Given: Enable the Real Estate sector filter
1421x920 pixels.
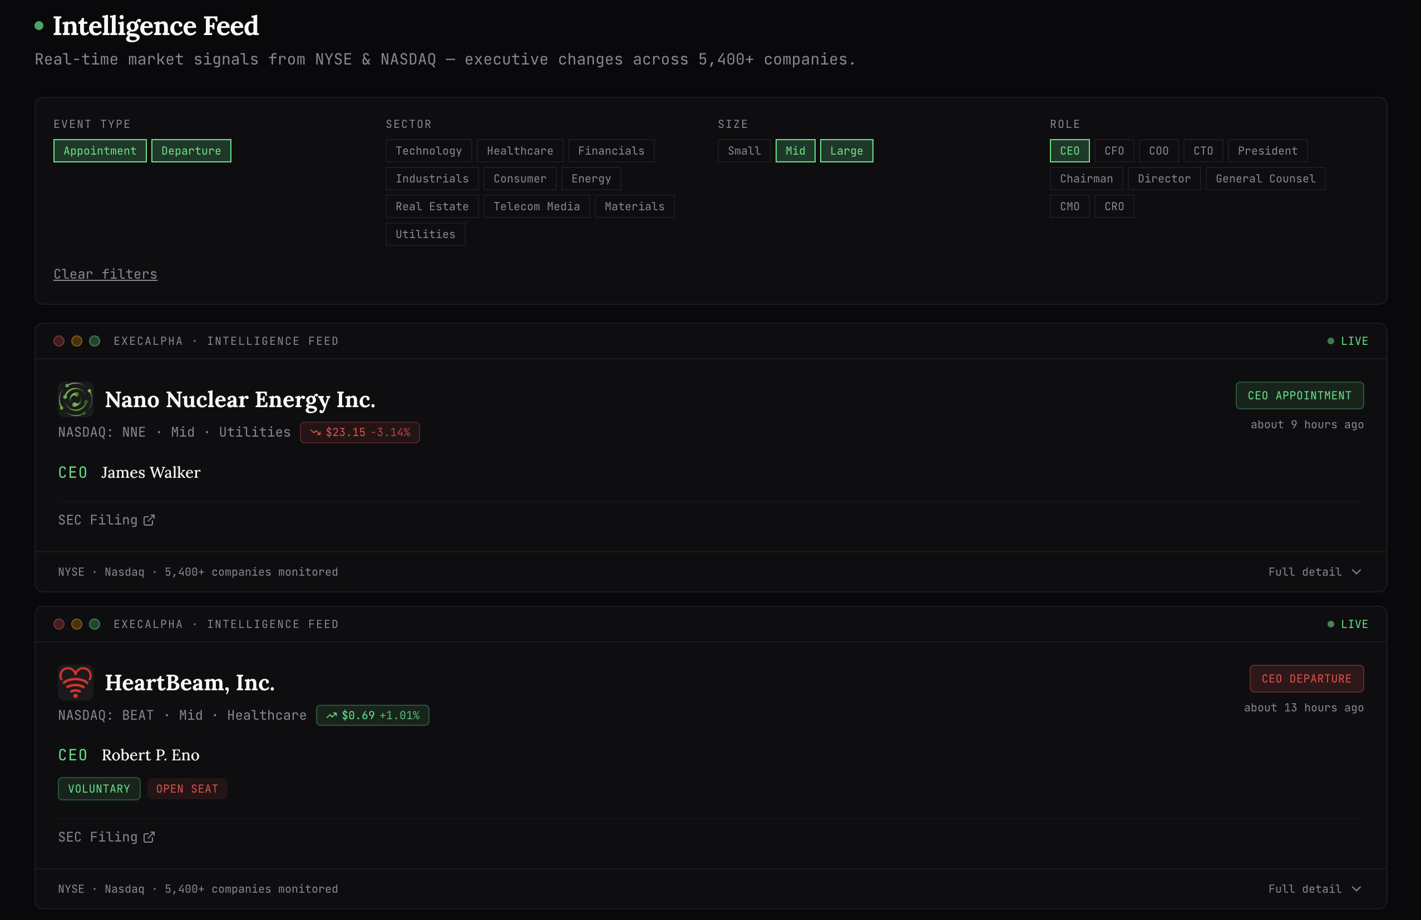Looking at the screenshot, I should coord(432,206).
